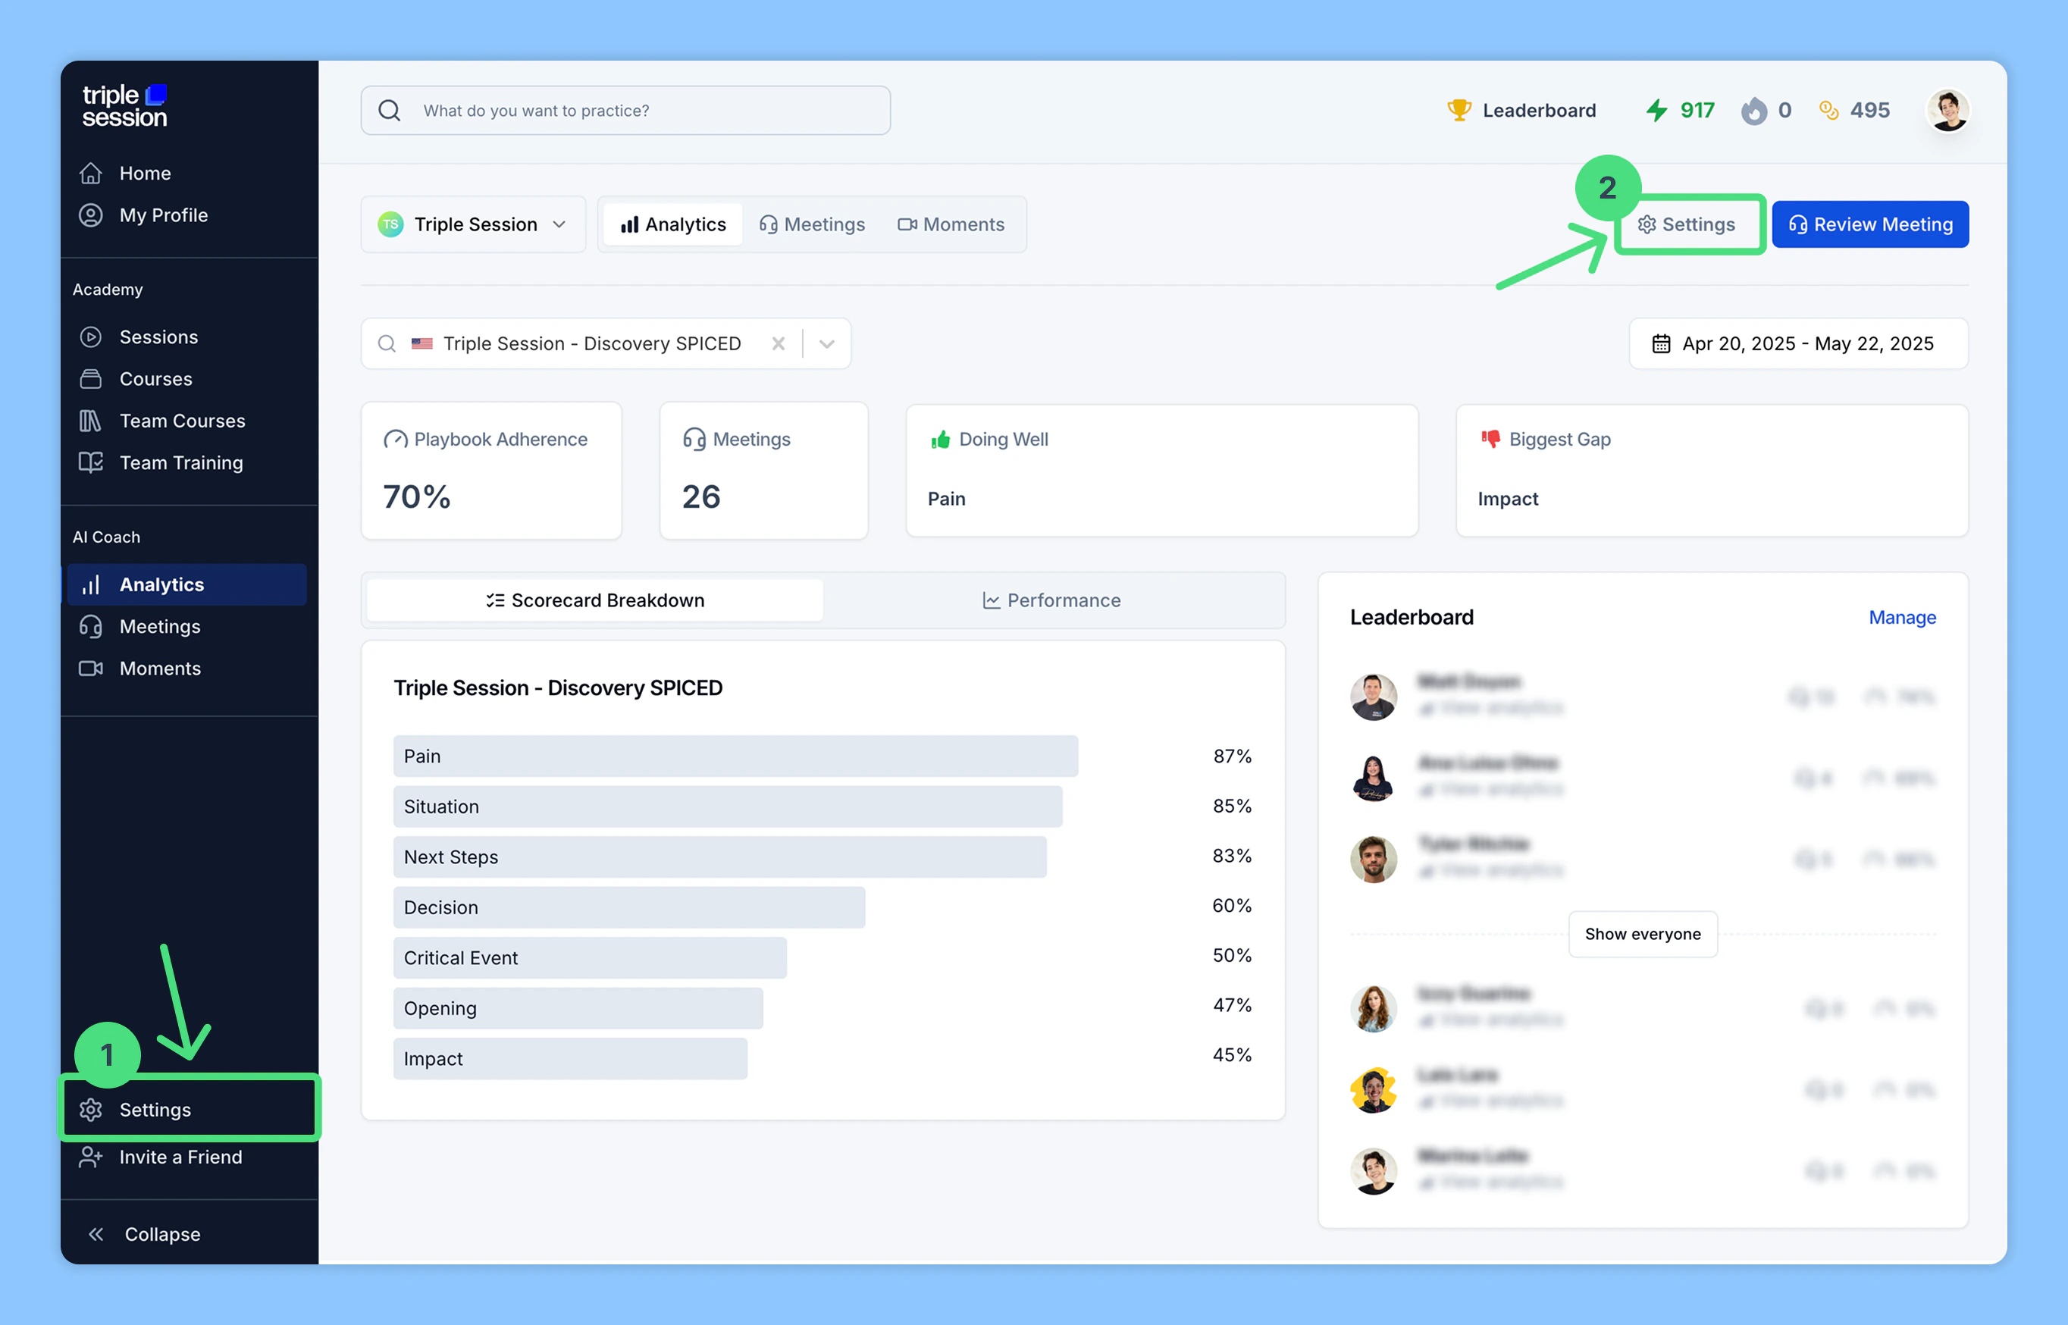
Task: Open Home in the sidebar
Action: click(x=145, y=173)
